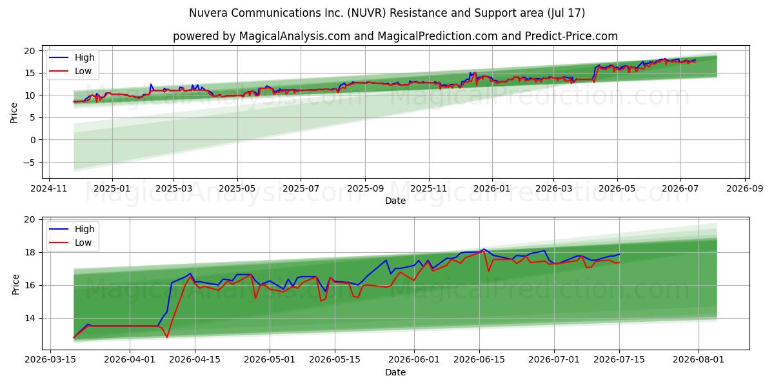Click the '2026-01' tick label

pyautogui.click(x=491, y=188)
